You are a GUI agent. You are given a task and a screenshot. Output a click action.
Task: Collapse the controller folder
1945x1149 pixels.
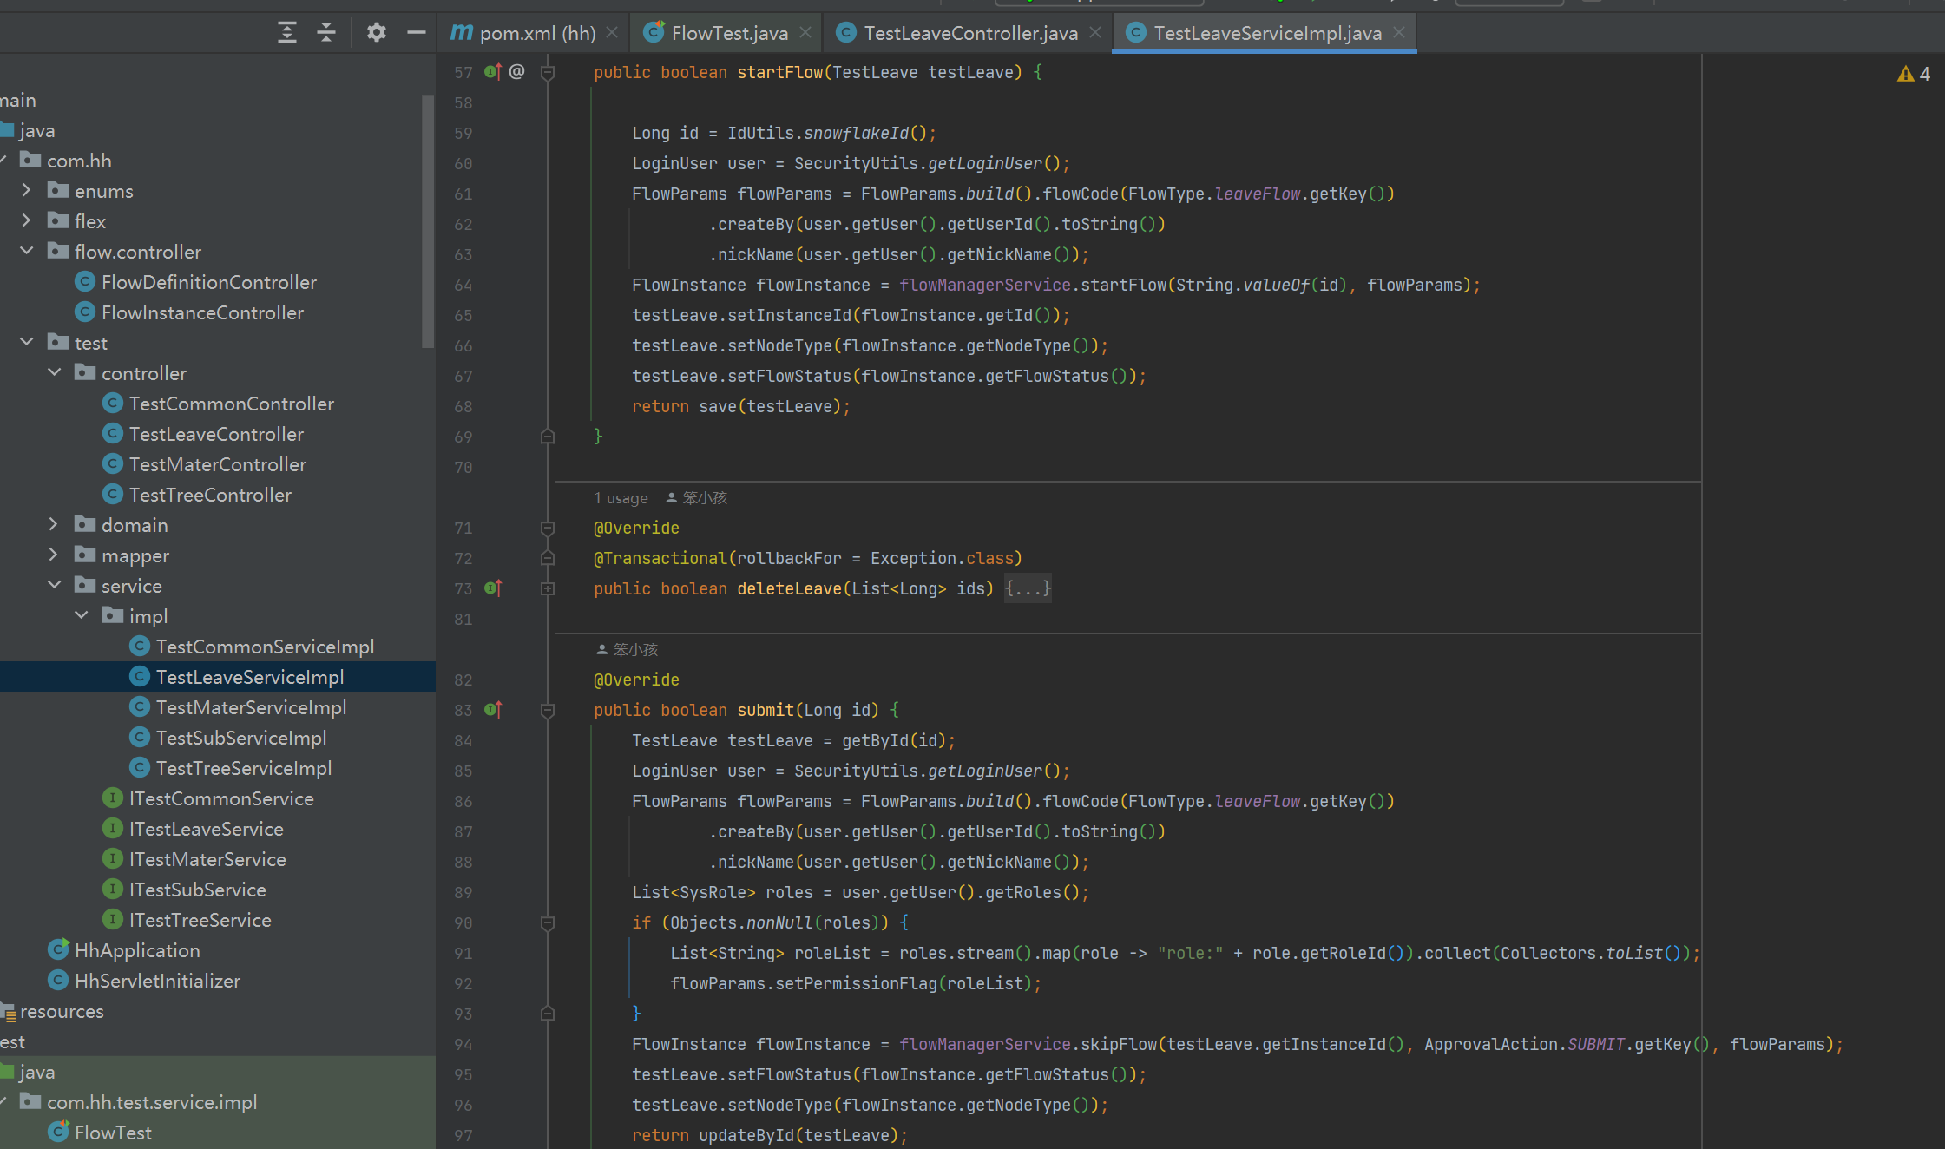coord(54,372)
